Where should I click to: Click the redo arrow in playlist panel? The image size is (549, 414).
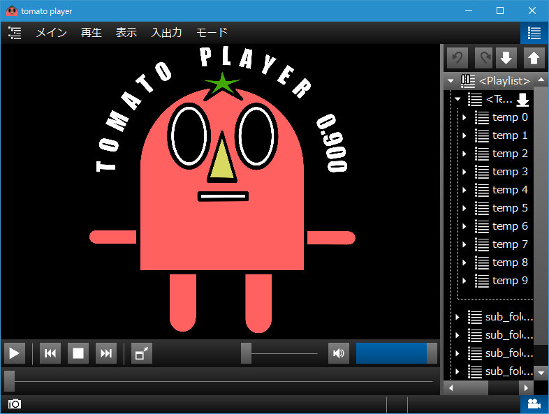[484, 58]
